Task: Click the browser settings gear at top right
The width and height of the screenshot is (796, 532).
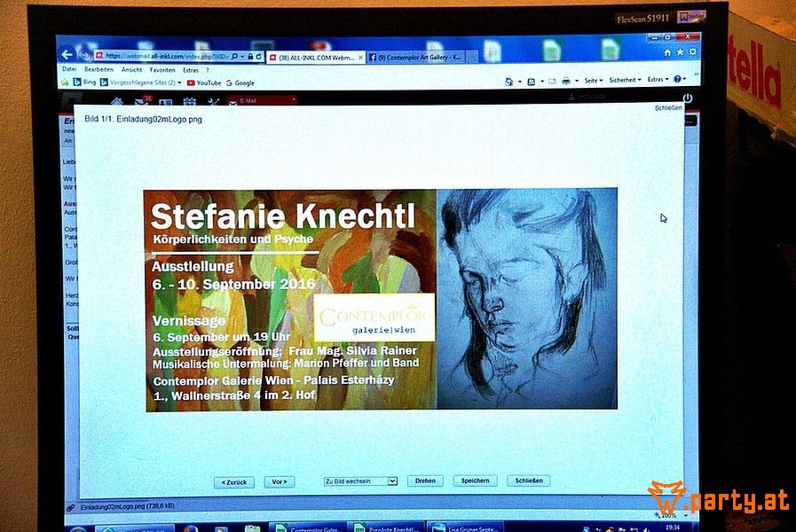Action: [x=692, y=51]
